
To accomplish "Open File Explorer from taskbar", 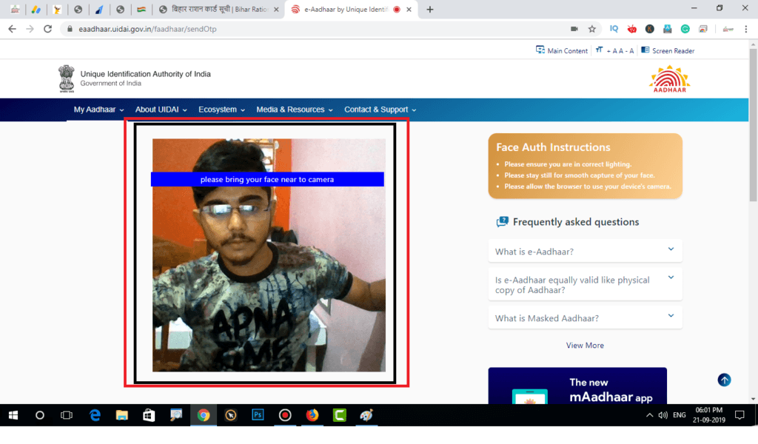I will (x=122, y=415).
